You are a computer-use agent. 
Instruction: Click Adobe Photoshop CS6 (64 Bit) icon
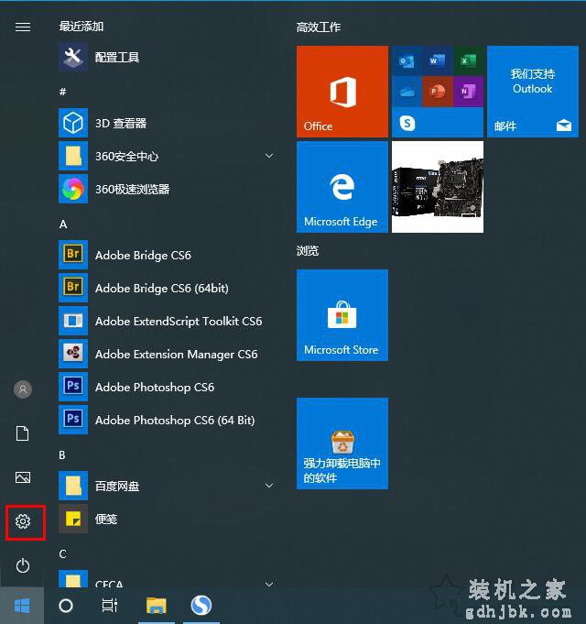point(73,420)
